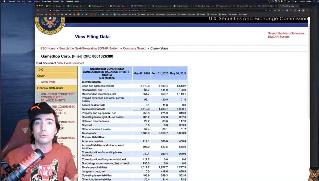Screen dimensions: 319x181
Task: Switch to the GME SharpCharts tab
Action: pos(182,6)
